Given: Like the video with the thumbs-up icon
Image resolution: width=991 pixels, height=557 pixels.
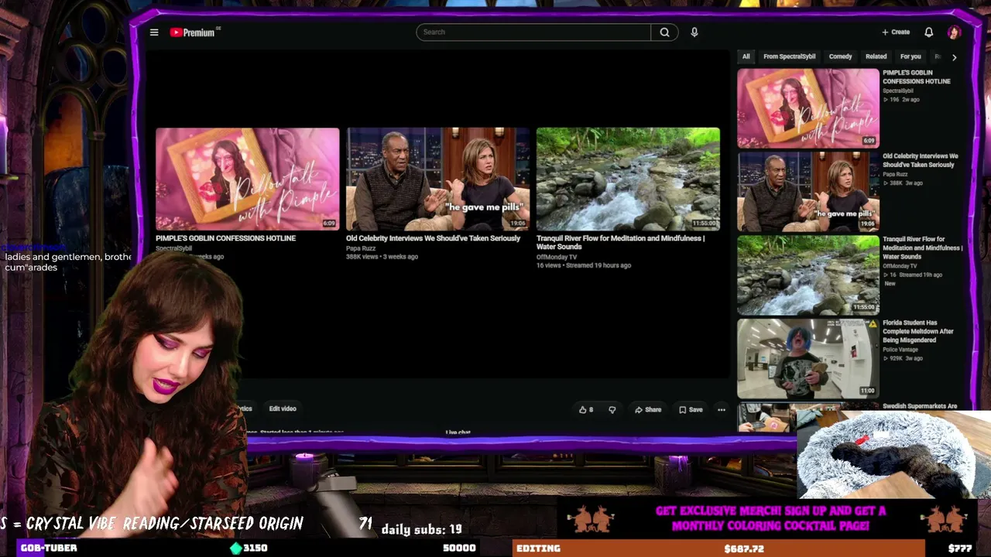Looking at the screenshot, I should click(586, 410).
